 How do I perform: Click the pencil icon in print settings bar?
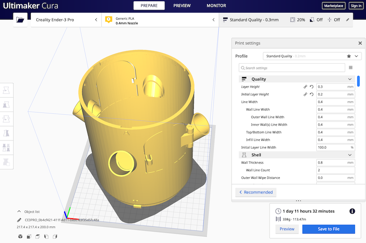(x=347, y=20)
